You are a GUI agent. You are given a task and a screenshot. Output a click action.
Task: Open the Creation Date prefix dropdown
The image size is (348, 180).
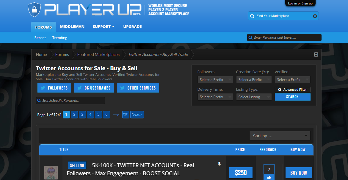tap(254, 80)
